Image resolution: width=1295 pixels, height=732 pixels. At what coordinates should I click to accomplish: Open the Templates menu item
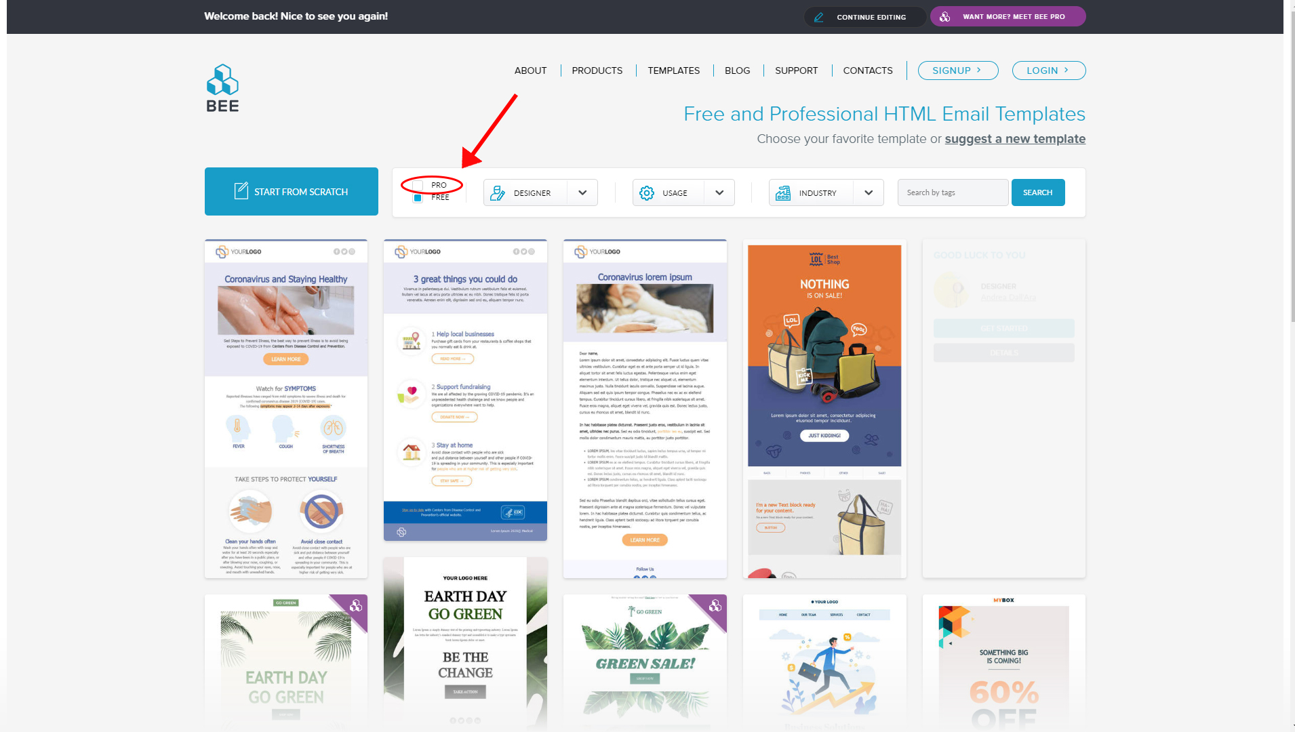point(674,70)
